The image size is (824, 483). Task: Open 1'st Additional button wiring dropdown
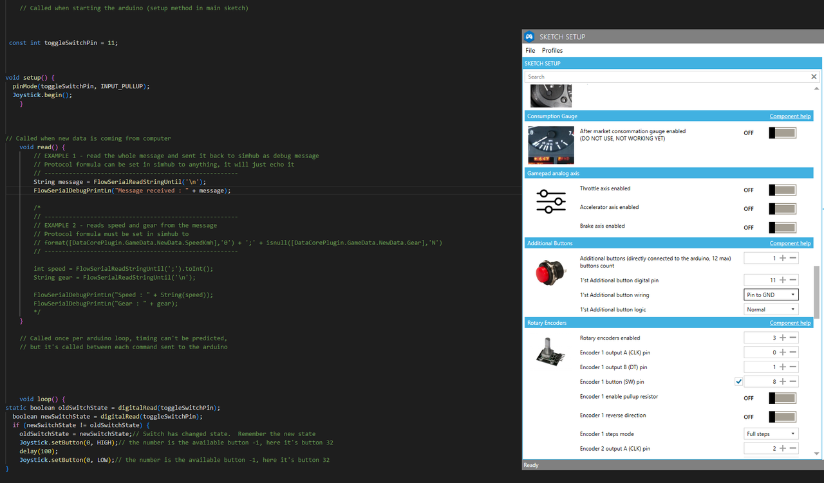click(771, 295)
